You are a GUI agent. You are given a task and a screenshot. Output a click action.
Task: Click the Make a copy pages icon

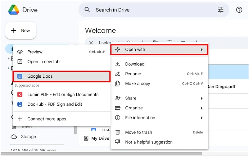point(117,84)
